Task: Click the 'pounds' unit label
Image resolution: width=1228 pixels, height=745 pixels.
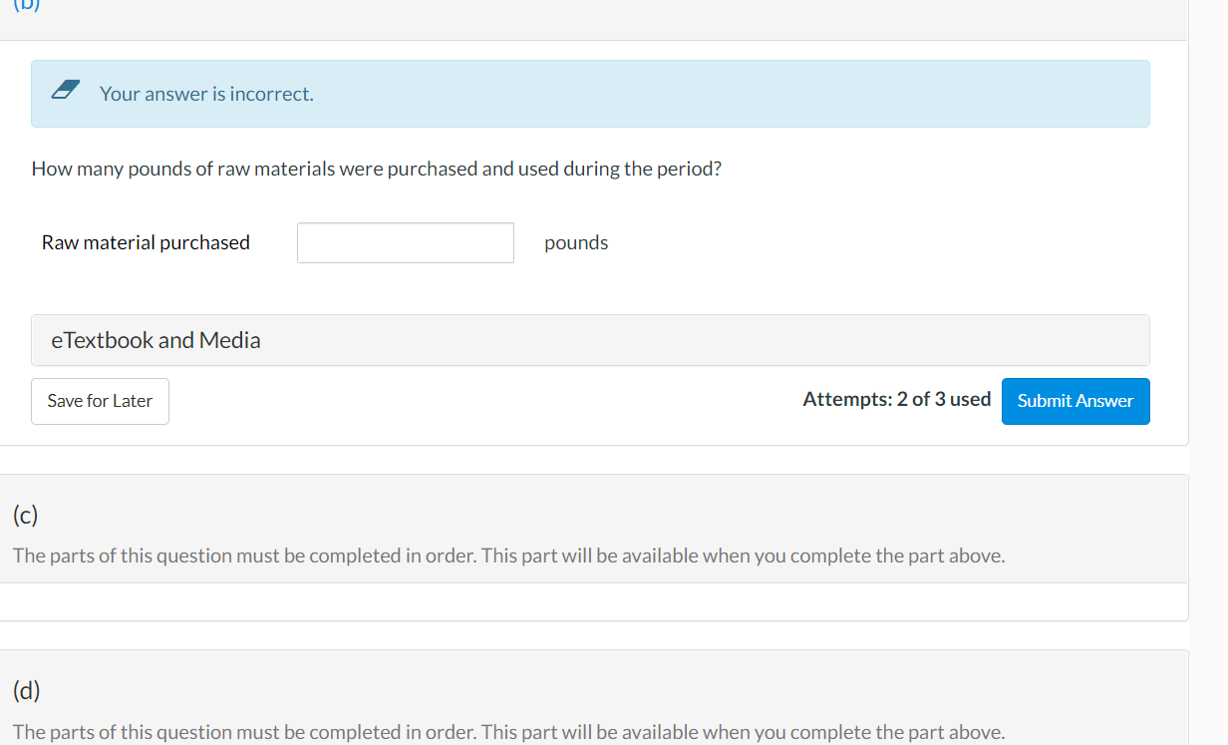Action: click(x=576, y=242)
